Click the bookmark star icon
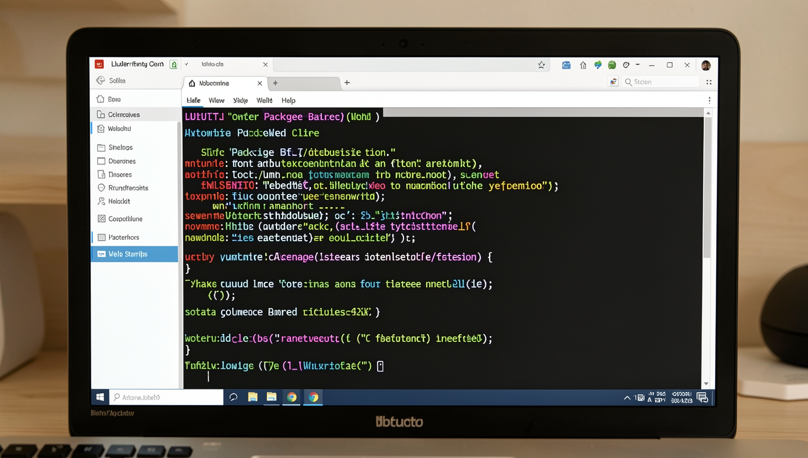The image size is (808, 458). click(x=541, y=65)
